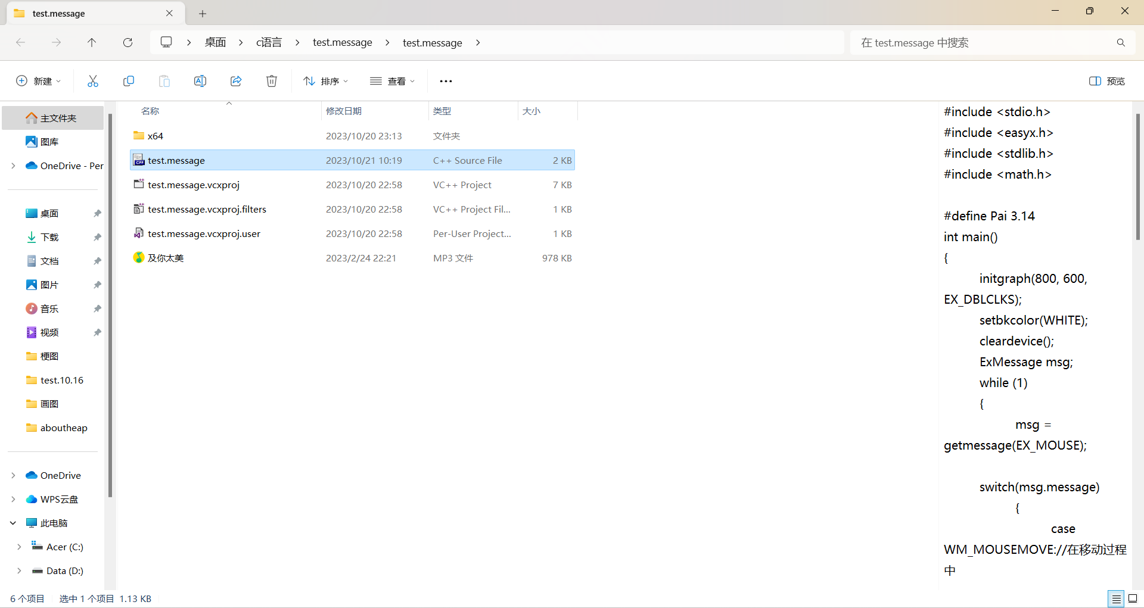This screenshot has height=608, width=1144.
Task: Unpin 视频 from quick access
Action: [97, 332]
